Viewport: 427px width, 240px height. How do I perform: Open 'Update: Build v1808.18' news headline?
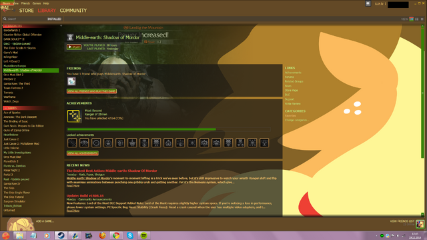85,195
